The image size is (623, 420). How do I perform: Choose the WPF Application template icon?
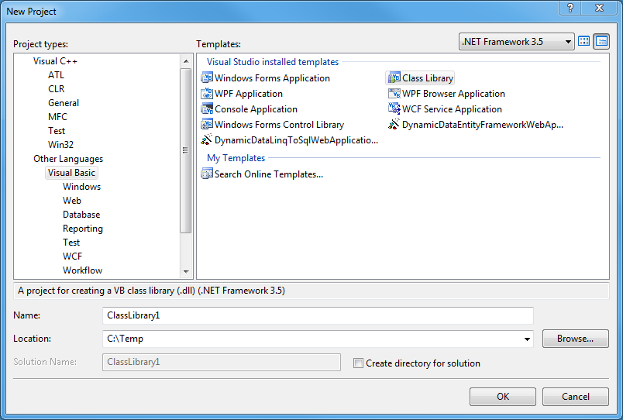207,94
